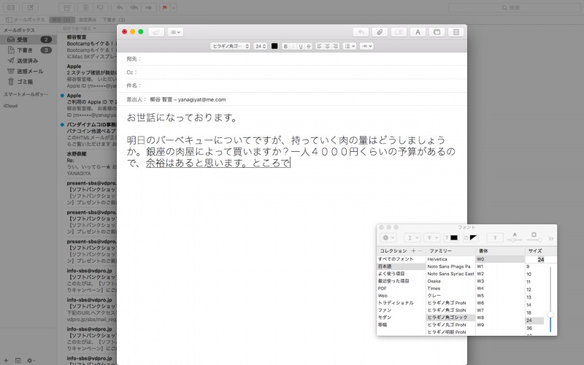Click the add mailbox plus icon at sidebar bottom

tap(6, 360)
